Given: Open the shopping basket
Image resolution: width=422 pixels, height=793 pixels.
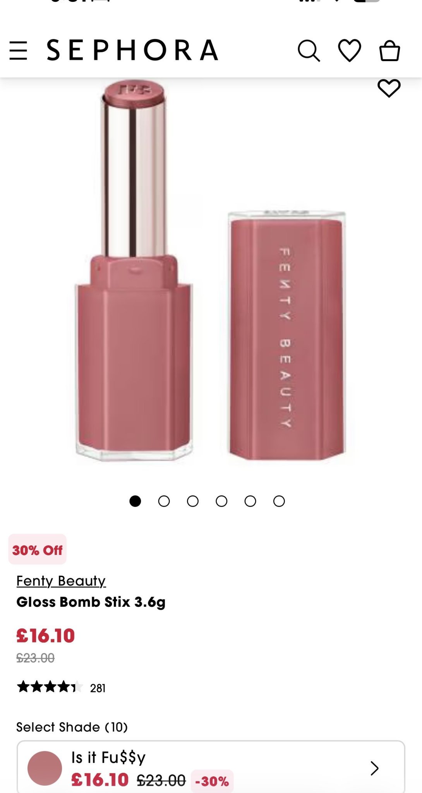Looking at the screenshot, I should pos(389,51).
